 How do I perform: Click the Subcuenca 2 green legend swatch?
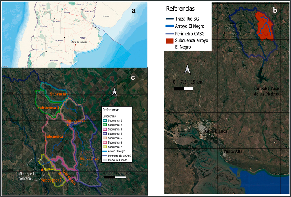coord(105,125)
